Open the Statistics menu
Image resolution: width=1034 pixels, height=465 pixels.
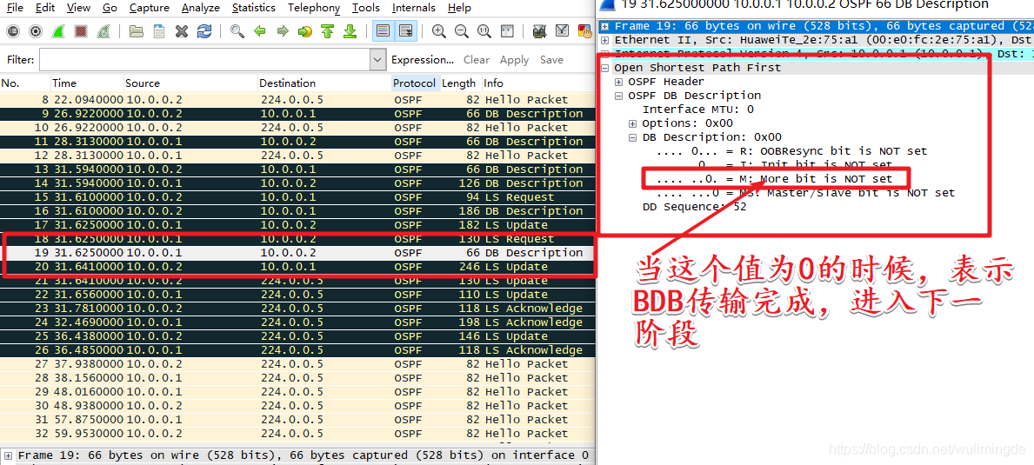pyautogui.click(x=254, y=8)
